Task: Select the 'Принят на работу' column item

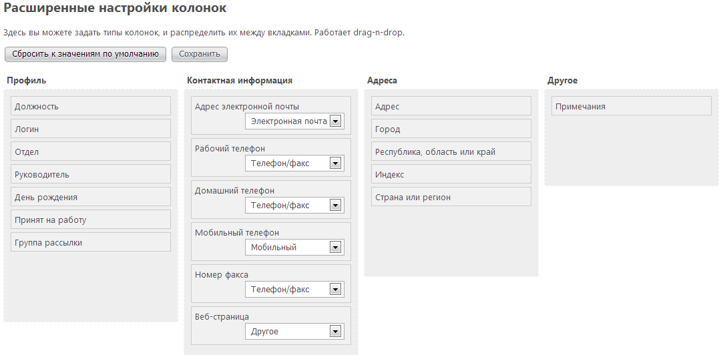Action: 91,220
